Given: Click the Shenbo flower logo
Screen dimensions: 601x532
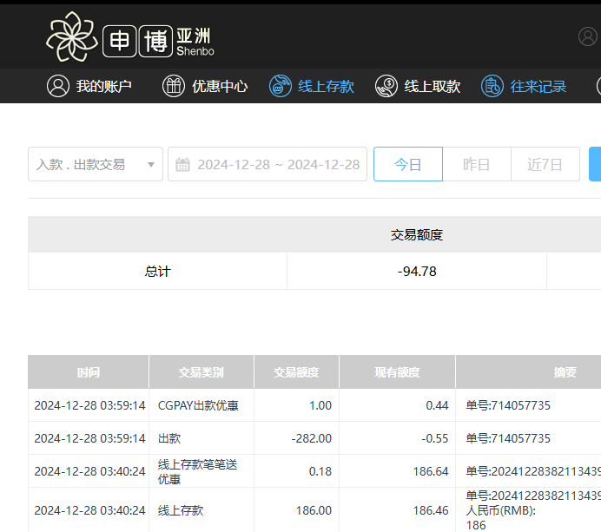Looking at the screenshot, I should [72, 37].
